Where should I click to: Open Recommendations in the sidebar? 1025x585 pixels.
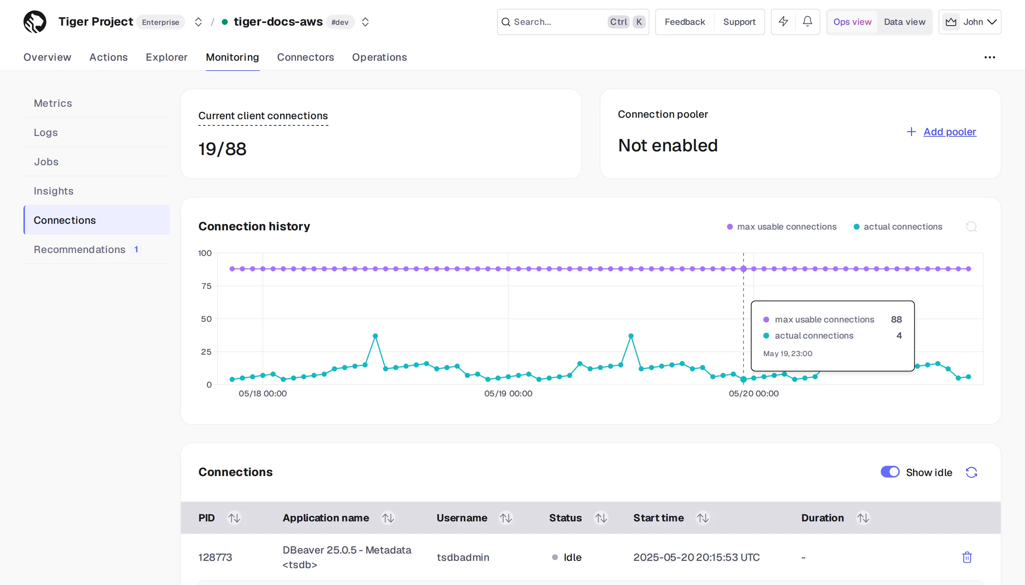(x=97, y=249)
